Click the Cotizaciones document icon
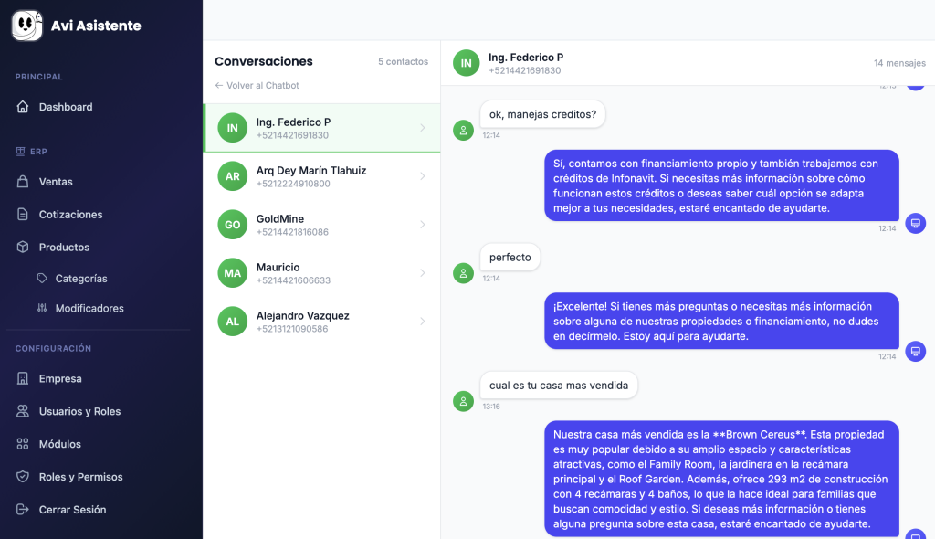 (x=23, y=215)
